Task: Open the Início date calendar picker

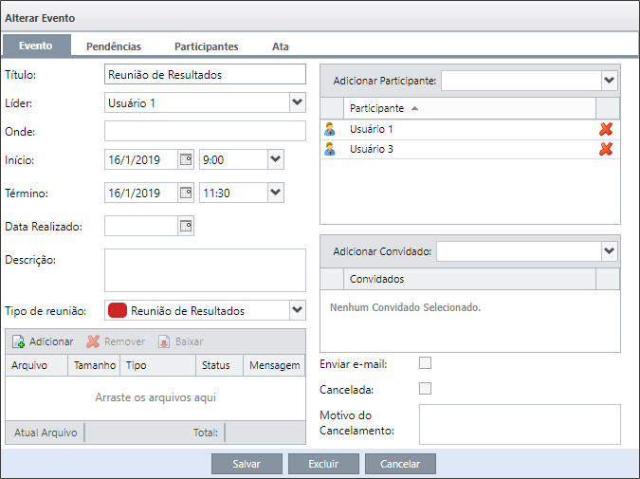Action: (x=186, y=159)
